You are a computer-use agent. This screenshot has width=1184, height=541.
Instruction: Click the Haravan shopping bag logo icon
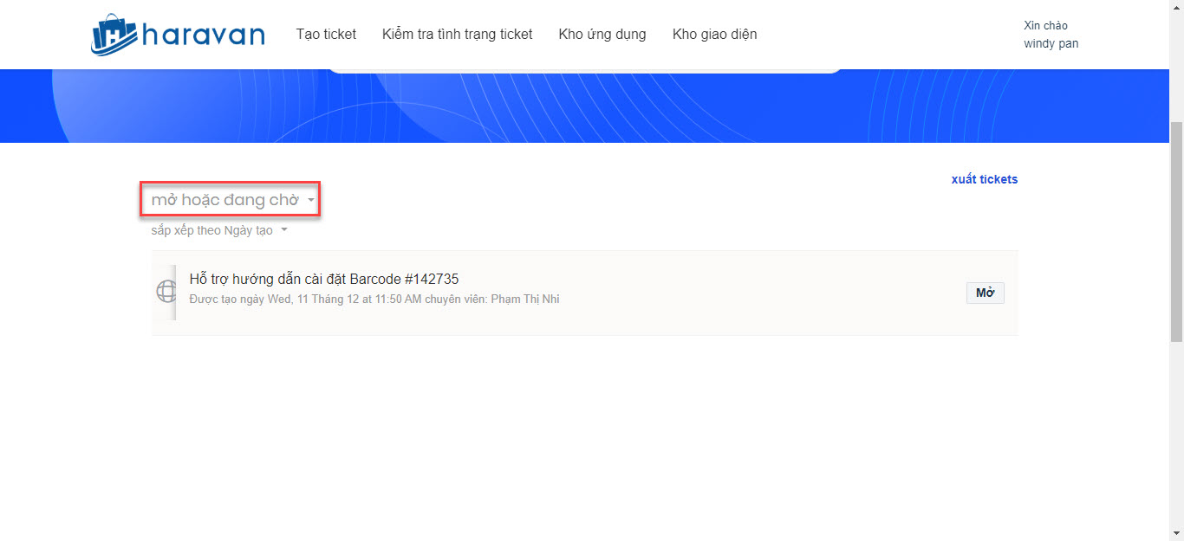pyautogui.click(x=114, y=35)
